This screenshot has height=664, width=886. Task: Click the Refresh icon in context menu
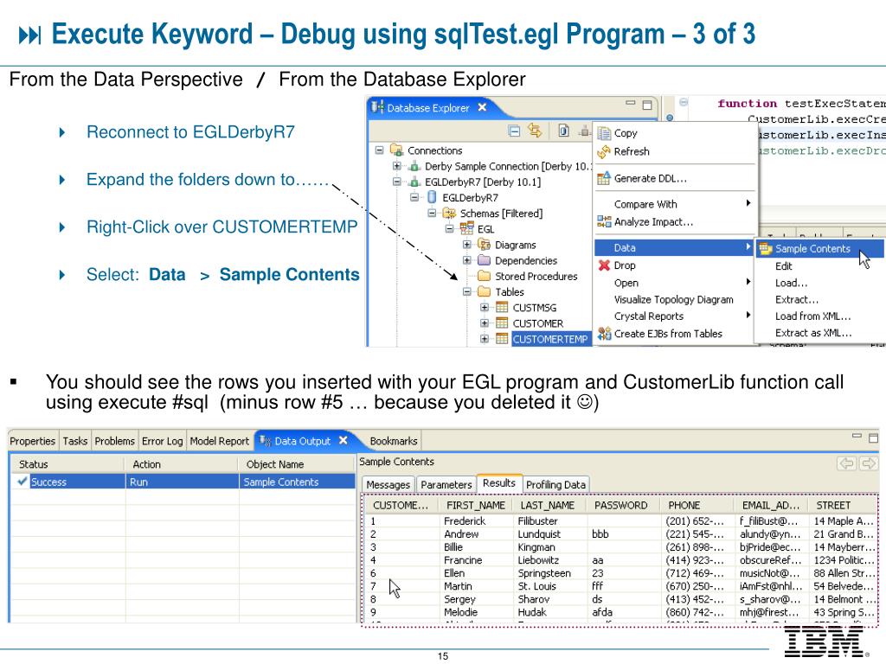(604, 151)
